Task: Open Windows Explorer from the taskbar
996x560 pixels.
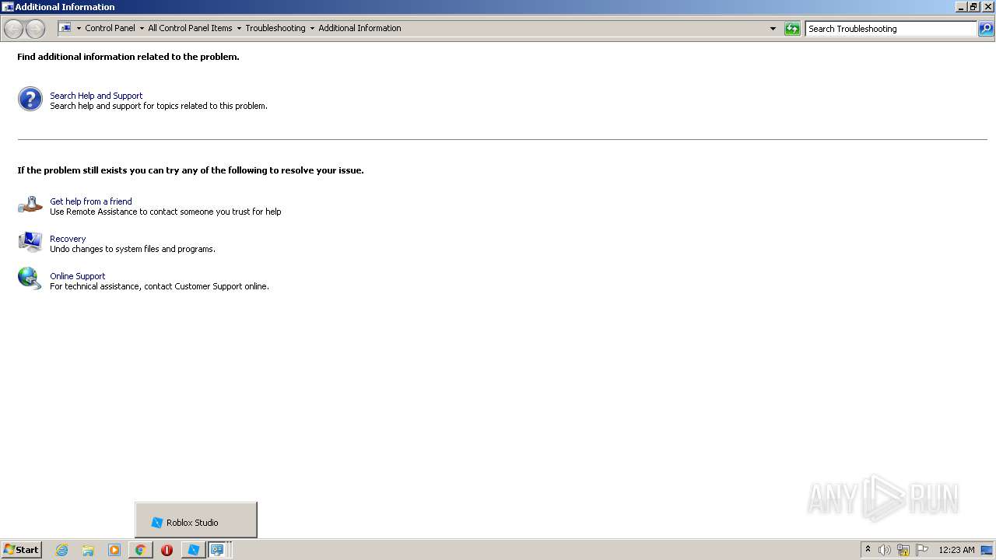Action: [x=88, y=550]
